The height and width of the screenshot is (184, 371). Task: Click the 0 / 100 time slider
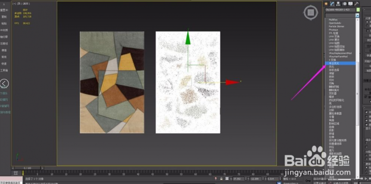(28, 168)
